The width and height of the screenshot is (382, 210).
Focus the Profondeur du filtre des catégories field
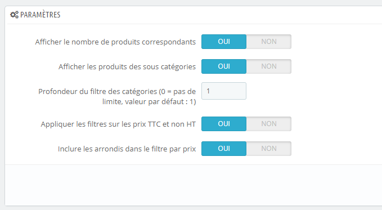pos(224,91)
